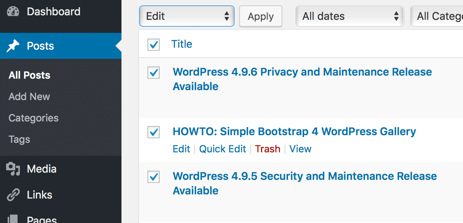Uncheck the WordPress 4.9.5 post checkbox
The image size is (463, 223).
pos(154,177)
